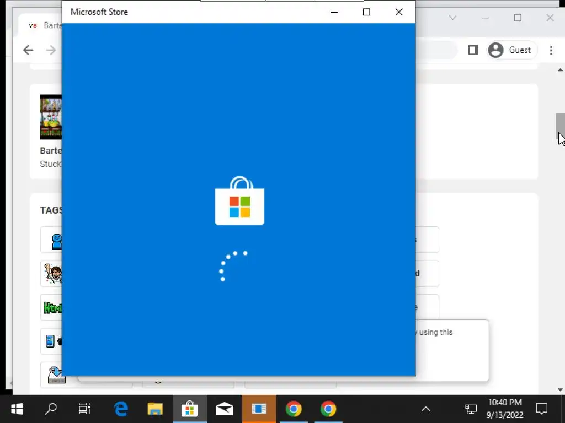Toggle Chrome's side panel icon
The width and height of the screenshot is (565, 423).
[473, 50]
